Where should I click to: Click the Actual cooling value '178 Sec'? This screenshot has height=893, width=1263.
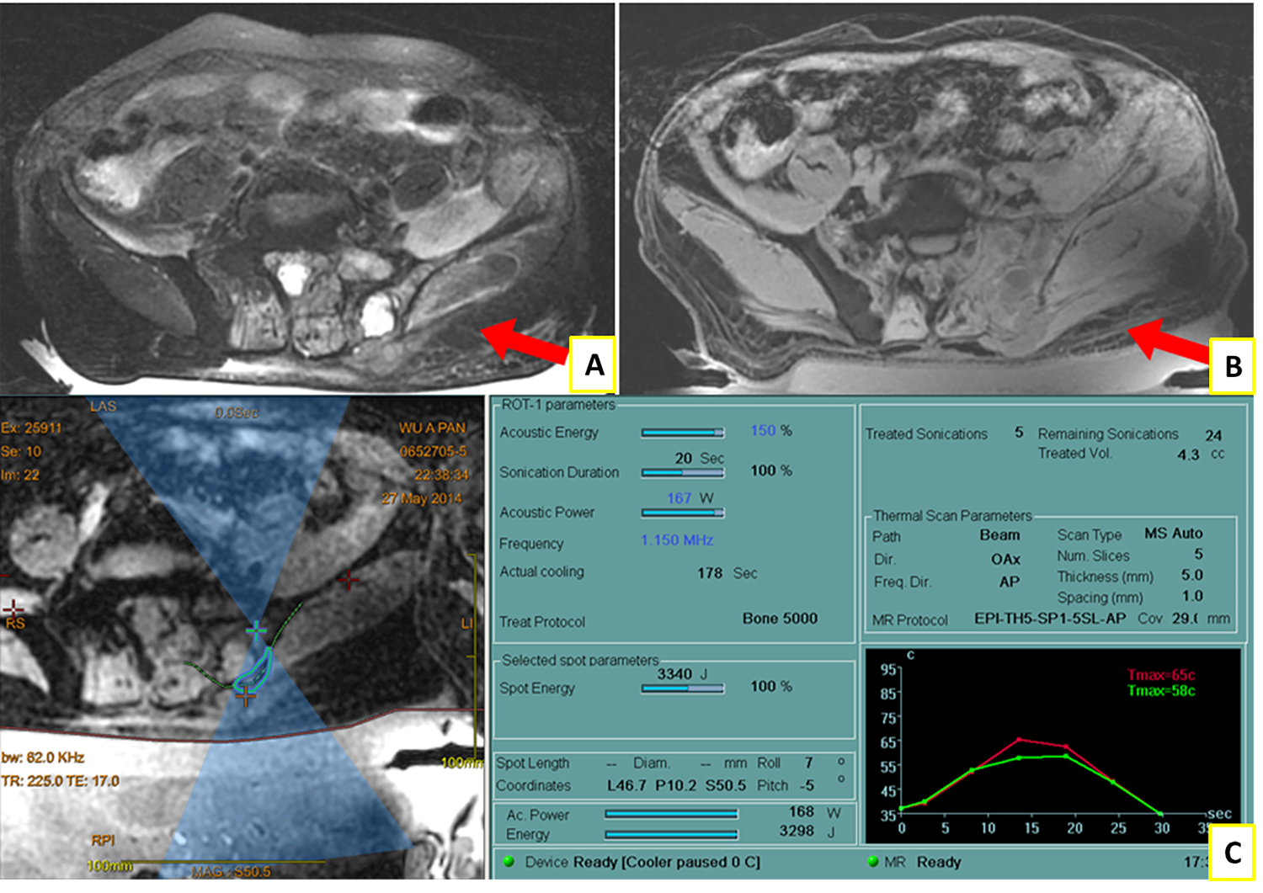coord(727,573)
